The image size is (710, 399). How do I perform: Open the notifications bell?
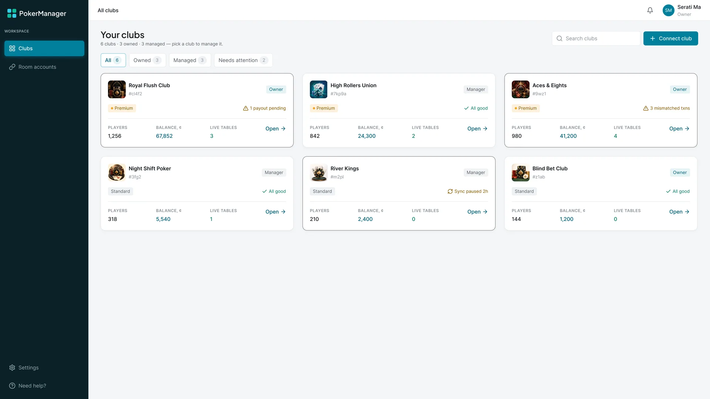click(x=650, y=10)
